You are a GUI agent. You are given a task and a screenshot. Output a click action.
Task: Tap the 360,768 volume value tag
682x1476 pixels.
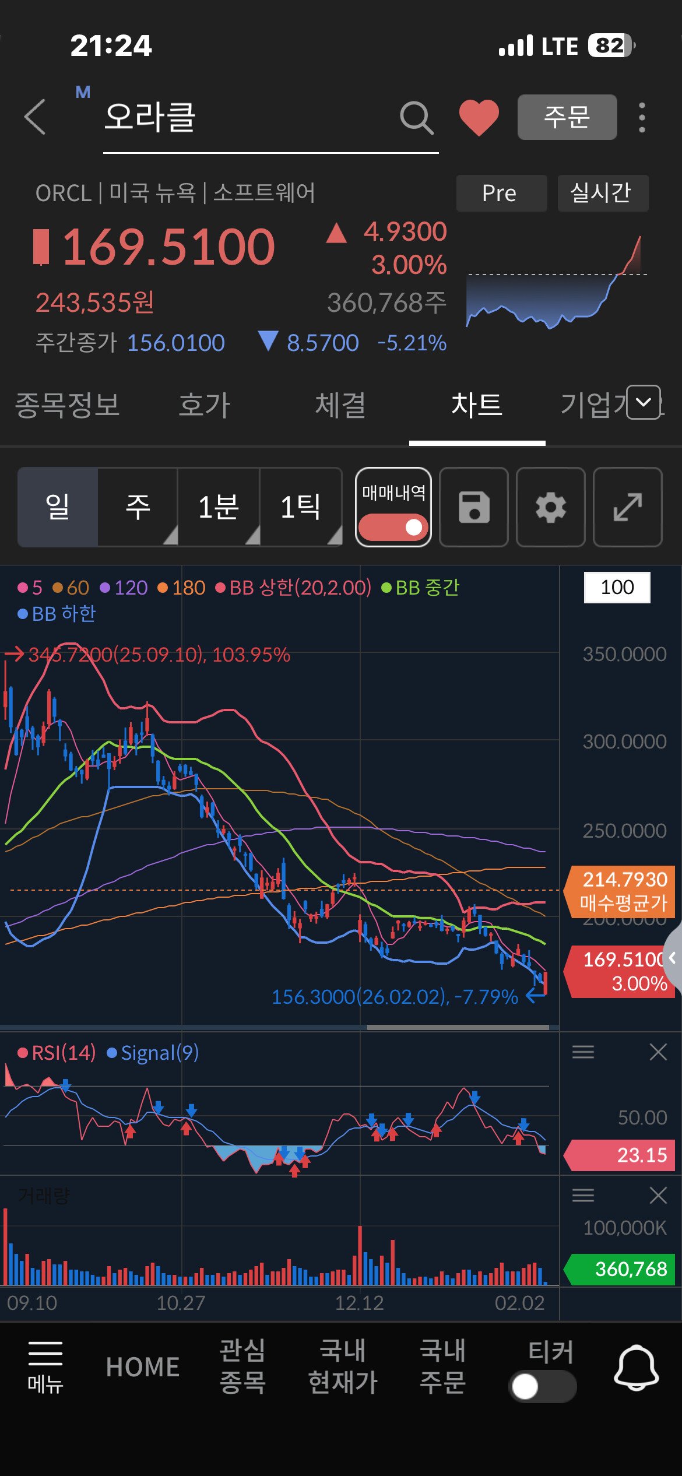click(620, 1269)
